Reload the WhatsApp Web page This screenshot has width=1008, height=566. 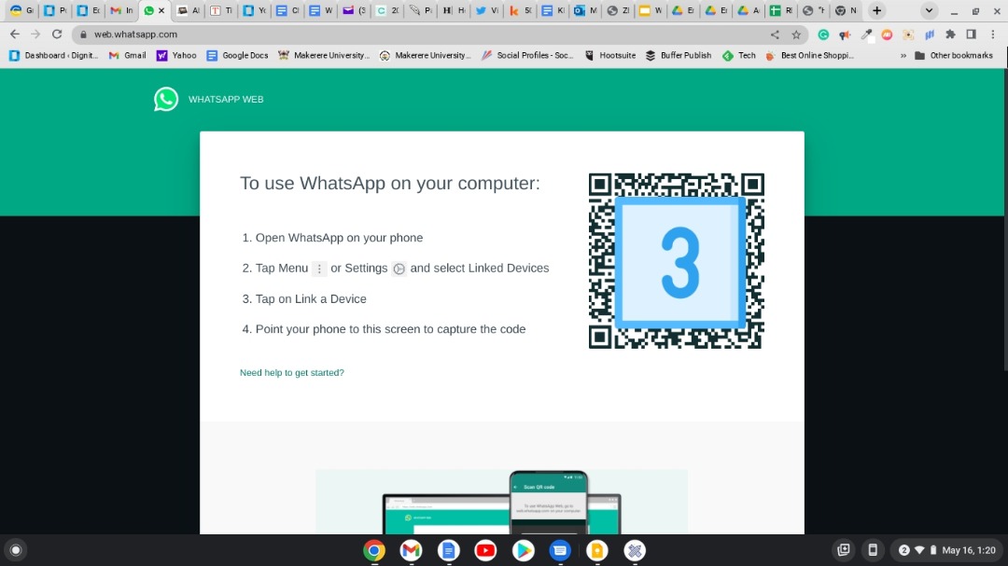point(57,35)
